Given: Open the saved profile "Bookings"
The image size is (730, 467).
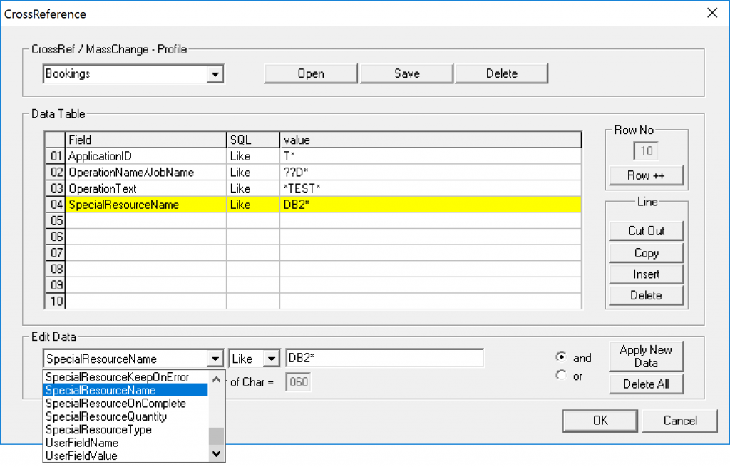Looking at the screenshot, I should coord(310,73).
